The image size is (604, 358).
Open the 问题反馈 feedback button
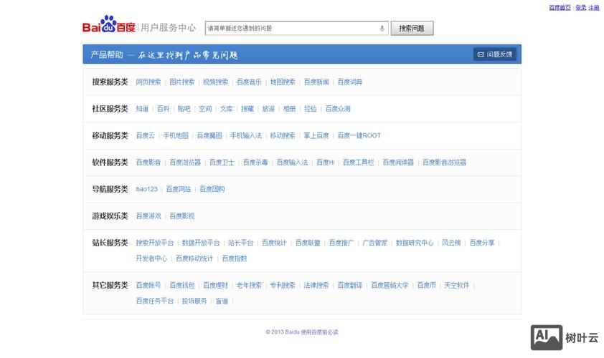click(x=494, y=54)
